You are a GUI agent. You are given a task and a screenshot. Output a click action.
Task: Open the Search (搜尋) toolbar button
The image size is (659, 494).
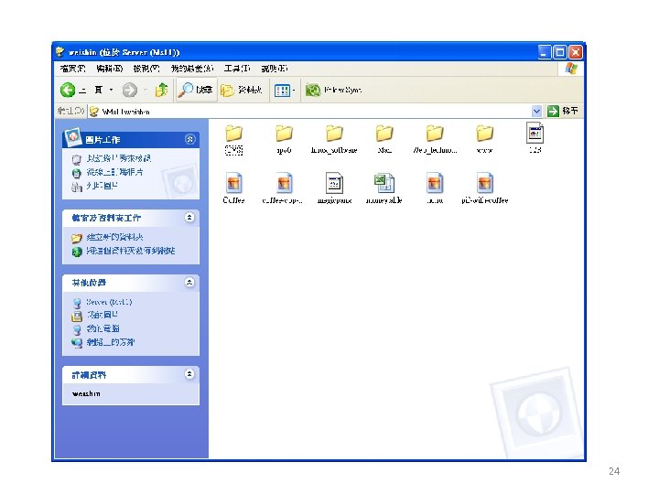click(x=196, y=90)
